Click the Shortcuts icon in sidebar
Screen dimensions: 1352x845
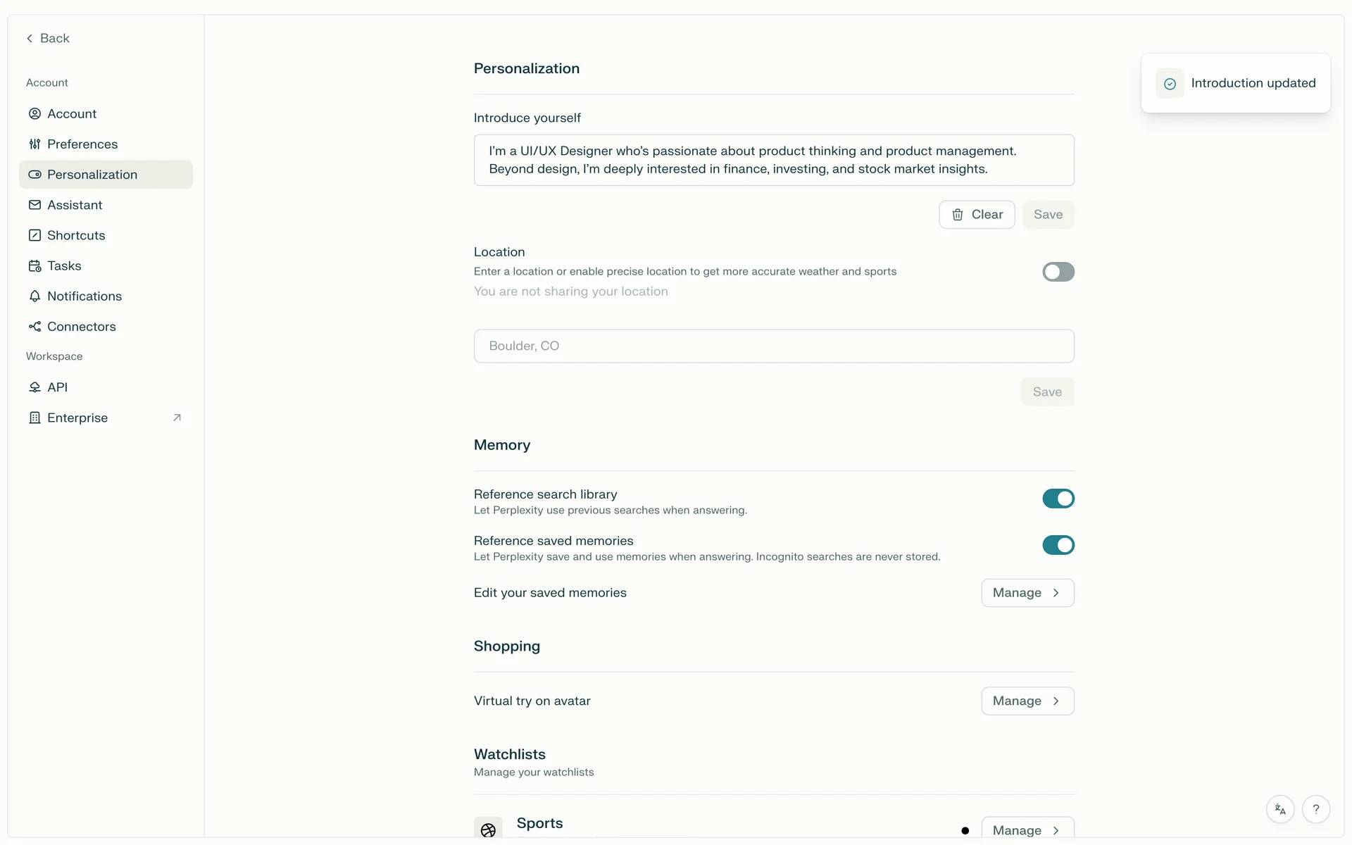[x=35, y=235]
